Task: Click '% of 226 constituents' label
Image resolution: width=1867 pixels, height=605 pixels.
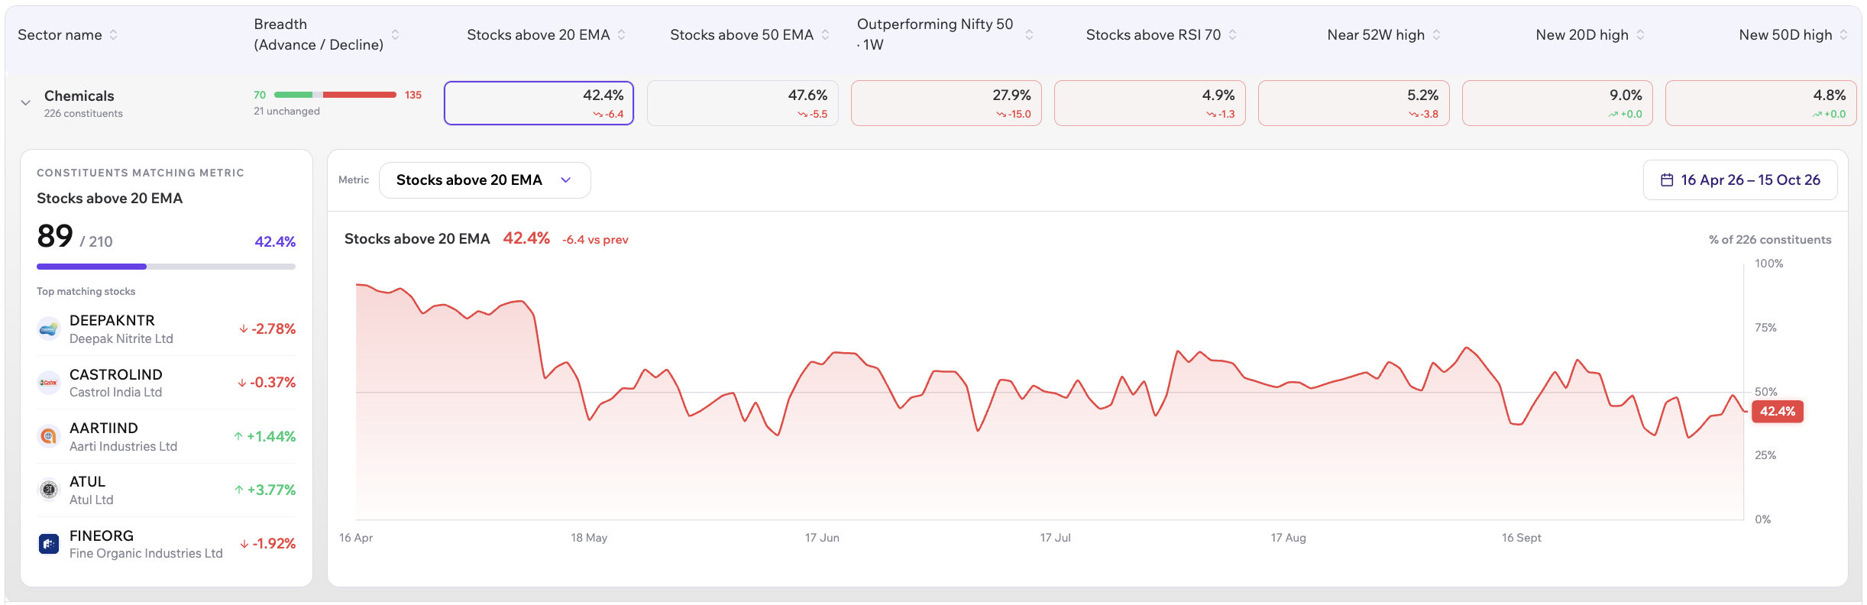Action: tap(1770, 240)
